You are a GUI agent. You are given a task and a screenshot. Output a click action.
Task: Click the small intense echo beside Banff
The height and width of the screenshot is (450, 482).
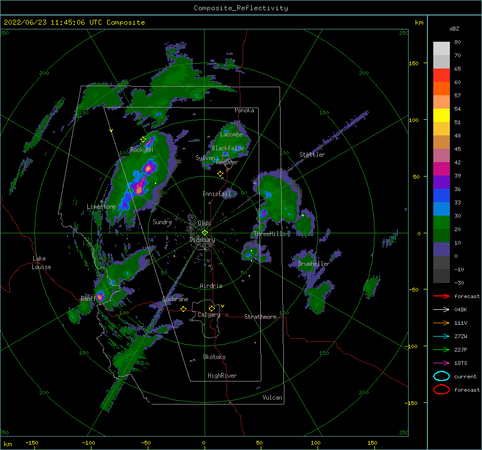[x=100, y=297]
